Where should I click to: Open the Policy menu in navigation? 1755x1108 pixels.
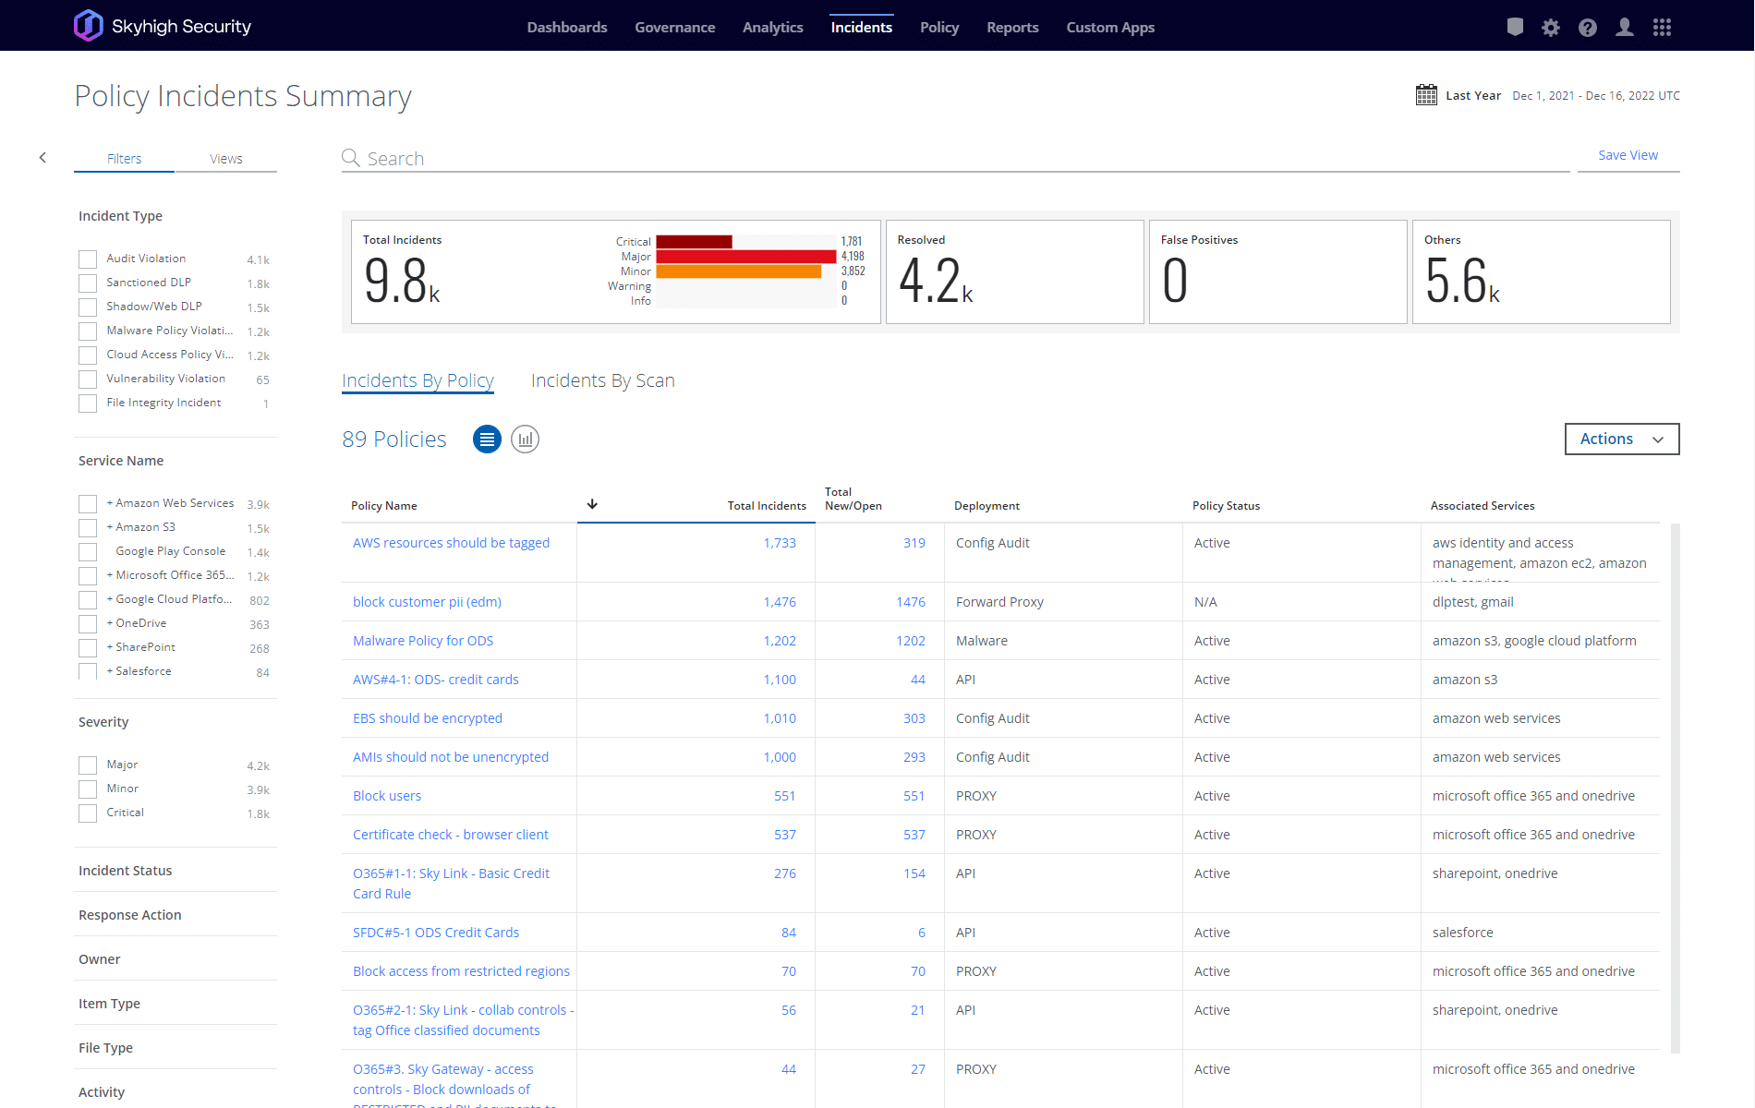pyautogui.click(x=938, y=28)
